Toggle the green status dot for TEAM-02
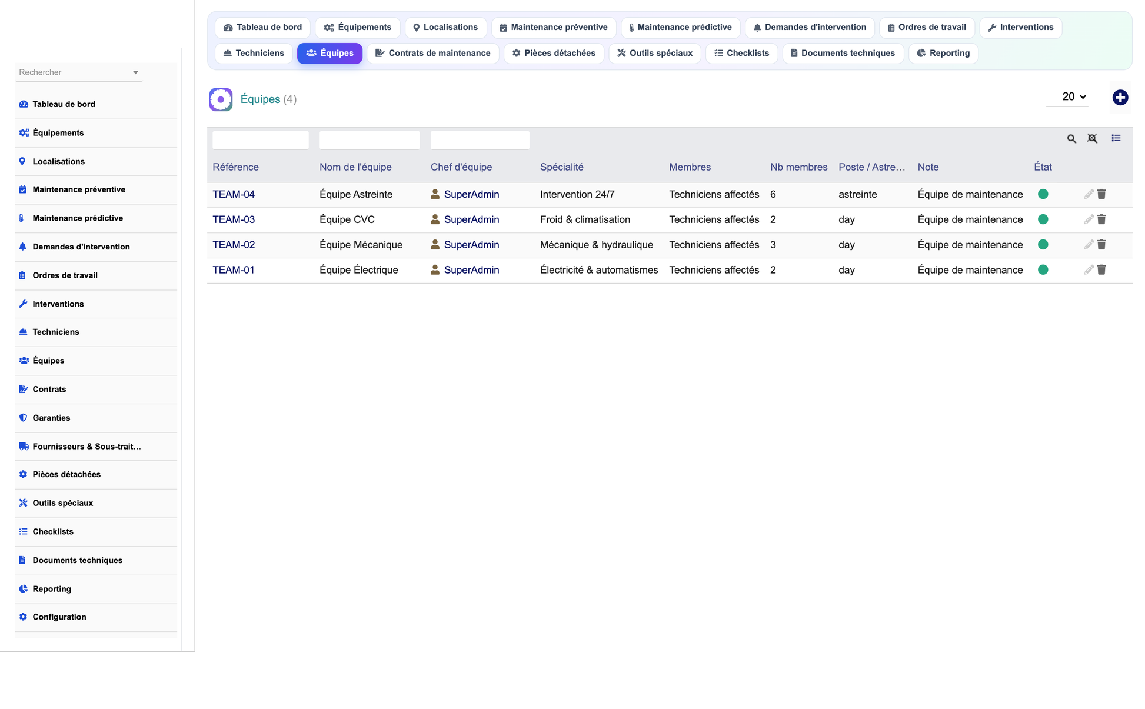The height and width of the screenshot is (709, 1145). click(x=1043, y=245)
